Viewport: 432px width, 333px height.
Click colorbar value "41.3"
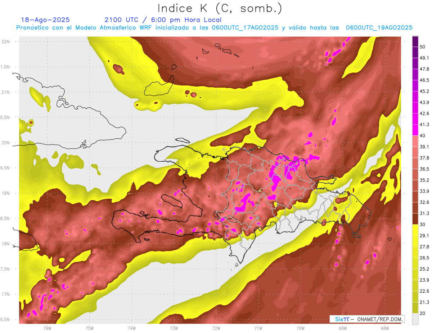click(424, 125)
